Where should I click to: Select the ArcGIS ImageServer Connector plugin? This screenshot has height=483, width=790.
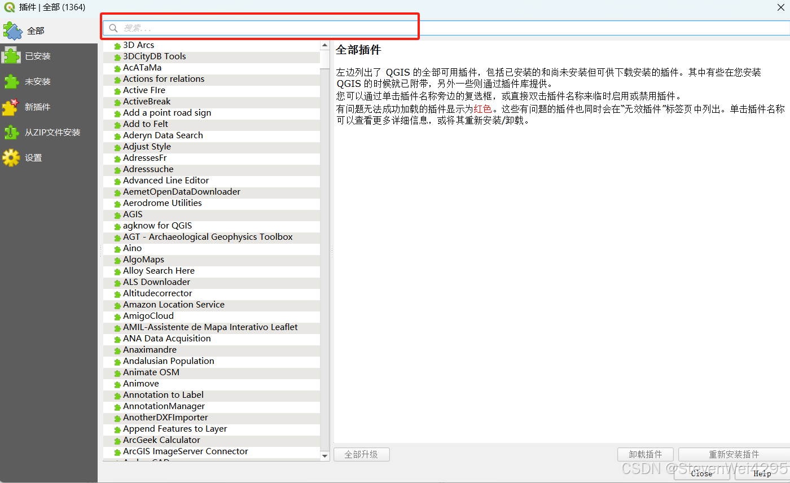coord(212,451)
